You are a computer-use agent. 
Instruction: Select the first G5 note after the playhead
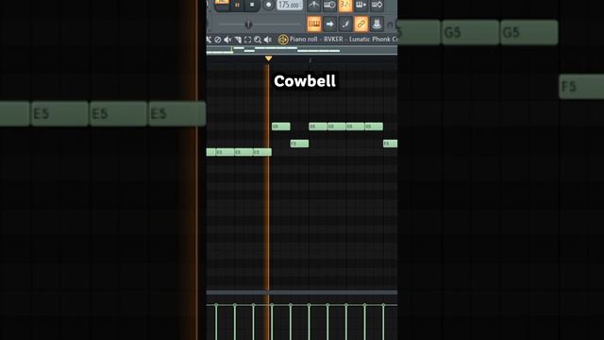(281, 127)
